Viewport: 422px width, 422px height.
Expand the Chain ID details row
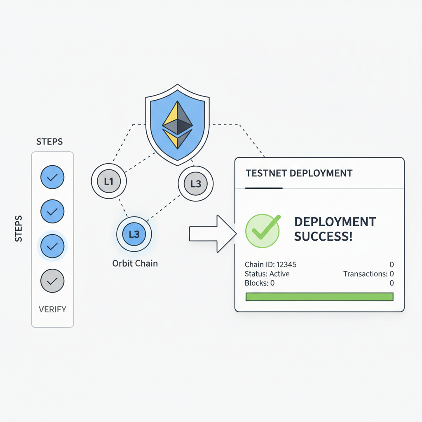pos(271,265)
